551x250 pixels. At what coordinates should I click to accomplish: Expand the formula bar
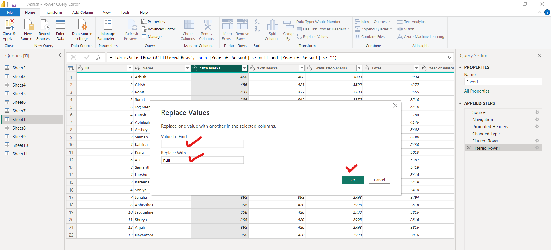tap(449, 58)
